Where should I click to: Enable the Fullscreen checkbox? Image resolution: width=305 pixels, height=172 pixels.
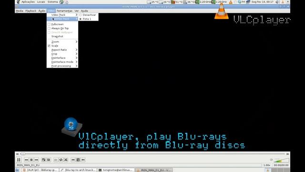49,24
